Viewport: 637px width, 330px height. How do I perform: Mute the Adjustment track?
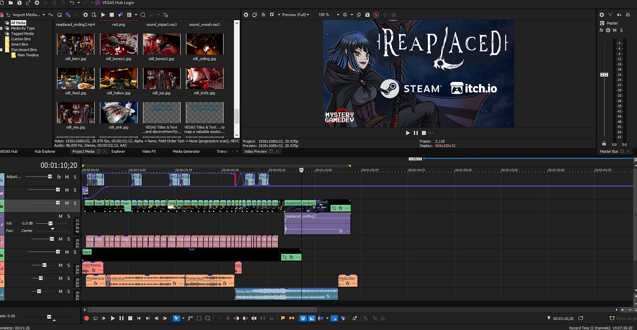[x=67, y=177]
